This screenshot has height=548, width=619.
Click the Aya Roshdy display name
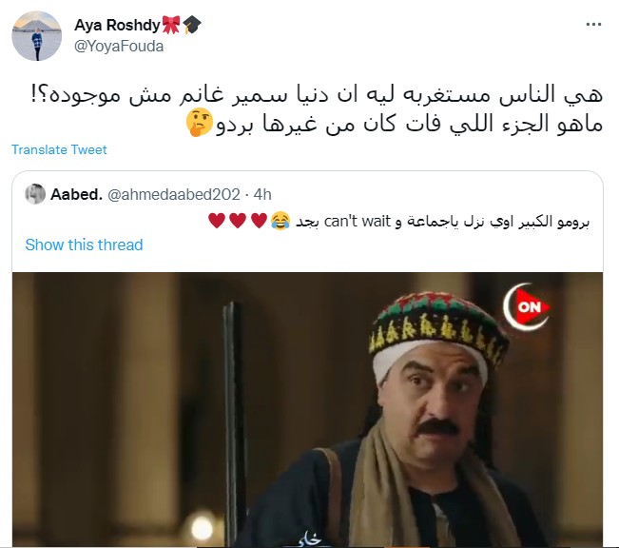[117, 26]
